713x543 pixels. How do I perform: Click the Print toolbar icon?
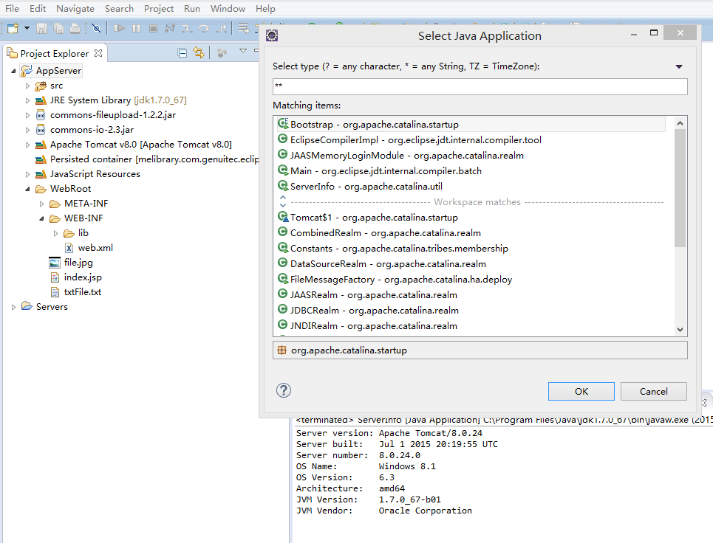75,28
